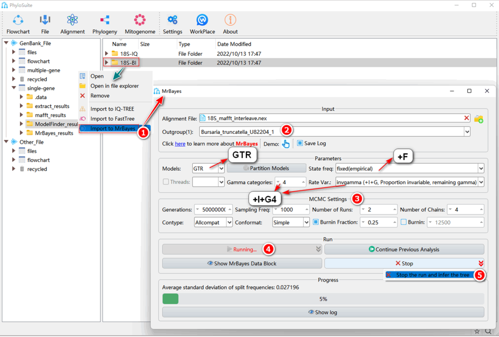
Task: Expand the 18S-IQ folder row
Action: pyautogui.click(x=107, y=54)
